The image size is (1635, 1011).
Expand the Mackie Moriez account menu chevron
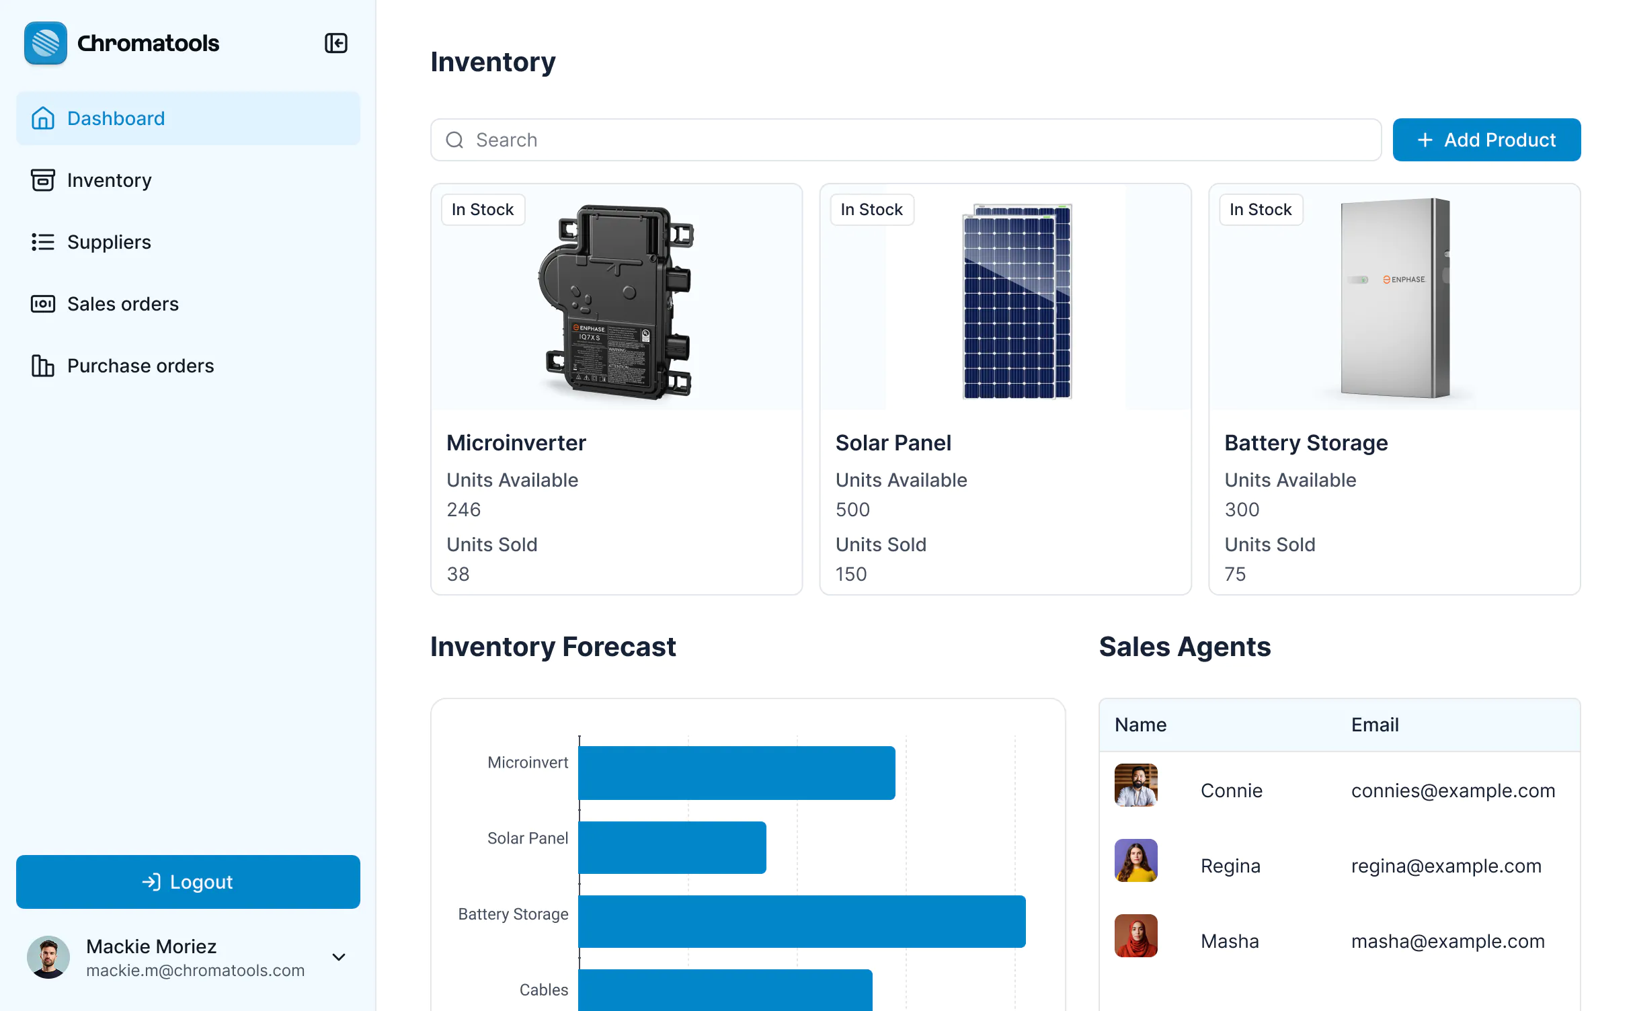[338, 957]
